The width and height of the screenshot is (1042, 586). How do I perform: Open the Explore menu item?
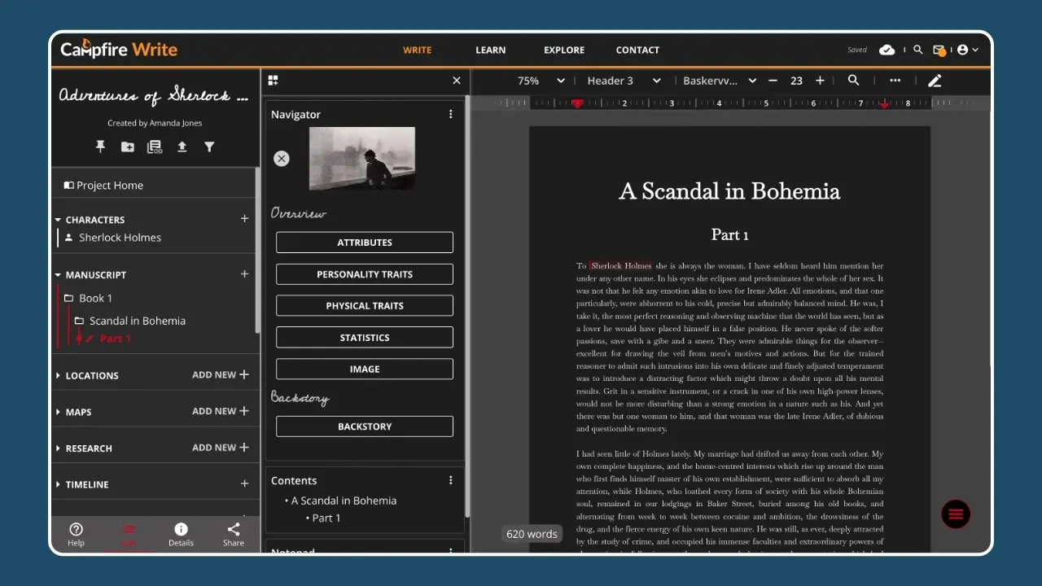coord(564,50)
